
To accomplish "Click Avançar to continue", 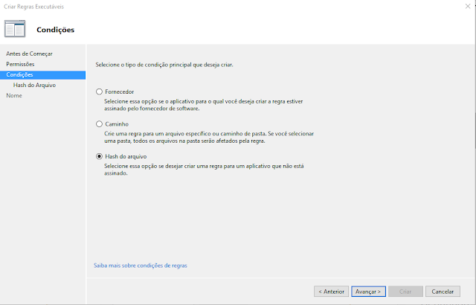I will [369, 292].
